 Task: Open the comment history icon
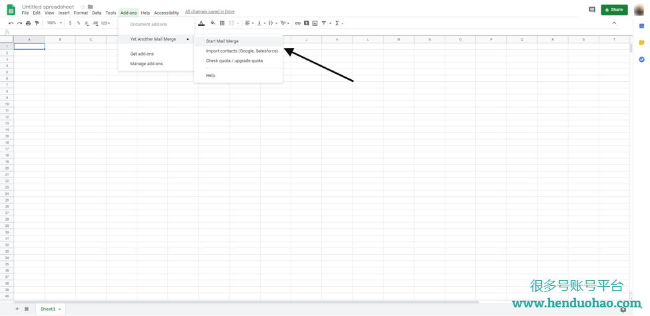(592, 9)
